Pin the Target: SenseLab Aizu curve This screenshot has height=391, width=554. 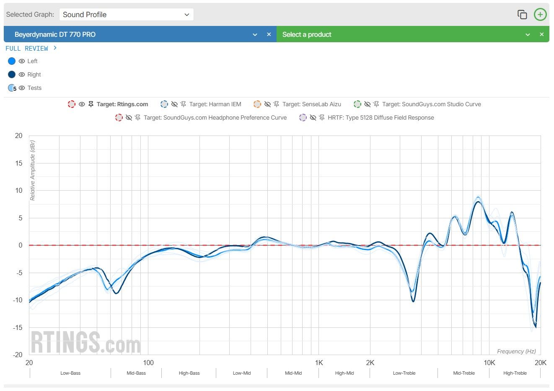(276, 104)
